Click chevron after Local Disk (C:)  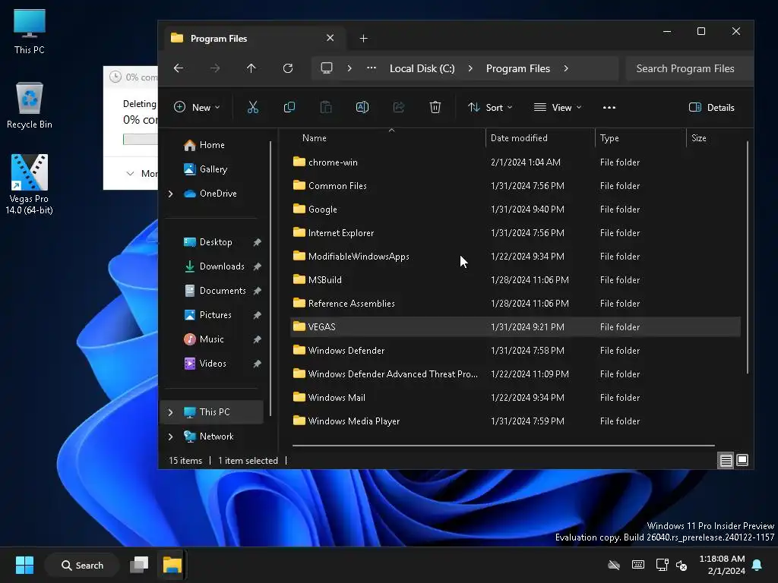(x=470, y=68)
